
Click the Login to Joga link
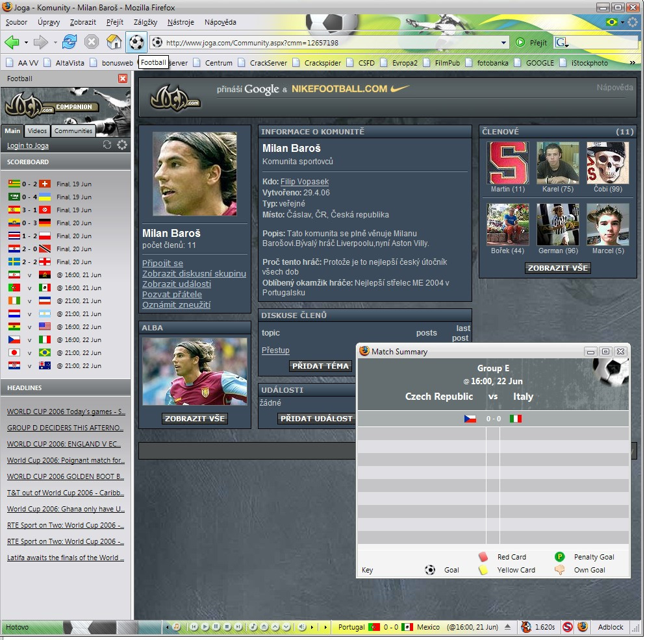pyautogui.click(x=27, y=145)
